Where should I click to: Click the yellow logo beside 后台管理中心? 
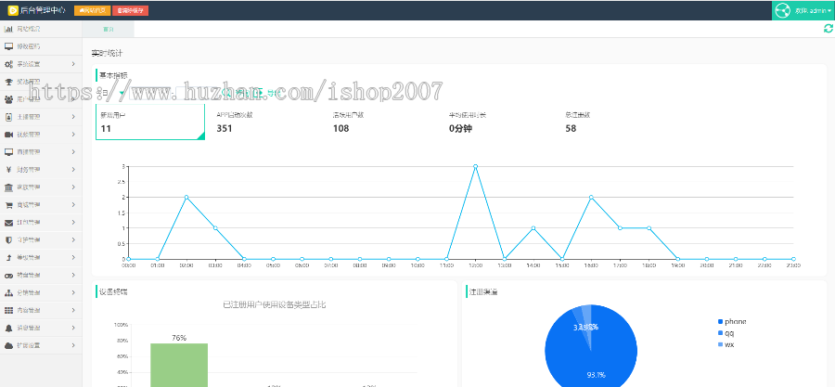(12, 10)
